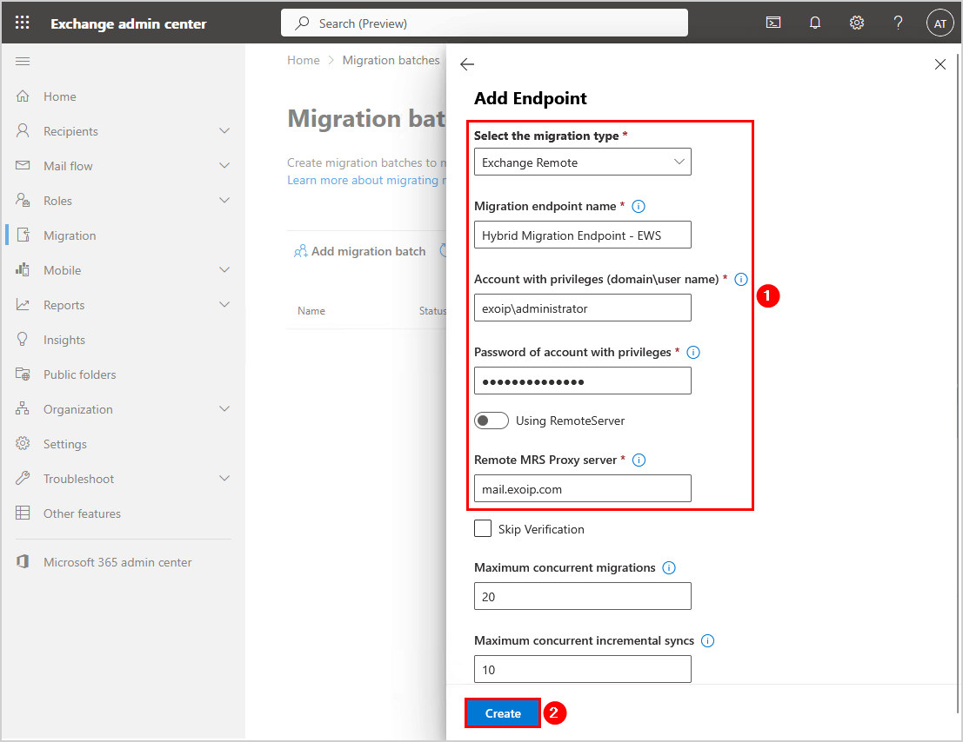Go to Public folders in sidebar
The height and width of the screenshot is (742, 963).
79,374
